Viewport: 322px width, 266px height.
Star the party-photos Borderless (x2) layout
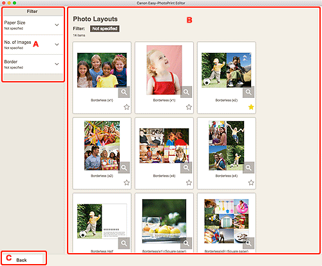(x=127, y=182)
